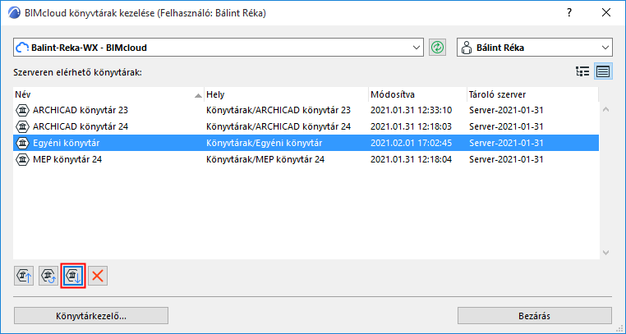Sort by the Tároló szerver column header
Screen dimensions: 626x334
coord(532,95)
